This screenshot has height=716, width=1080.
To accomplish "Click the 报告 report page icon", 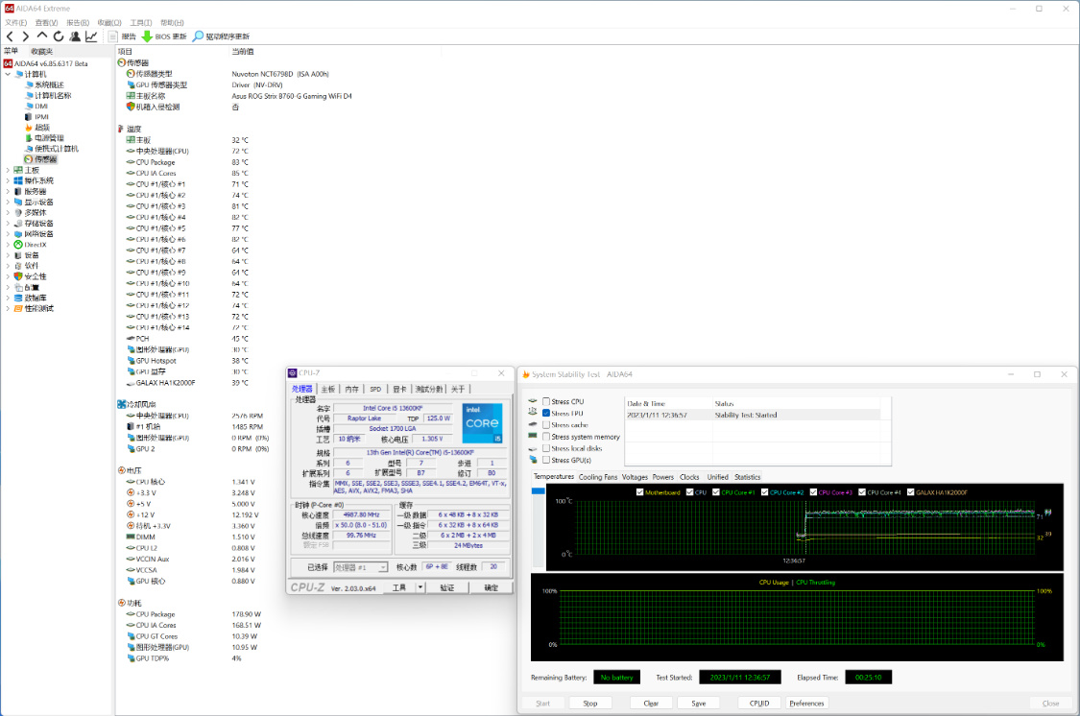I will click(113, 36).
